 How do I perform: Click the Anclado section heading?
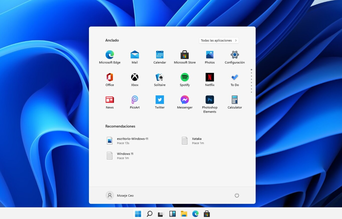click(x=112, y=40)
